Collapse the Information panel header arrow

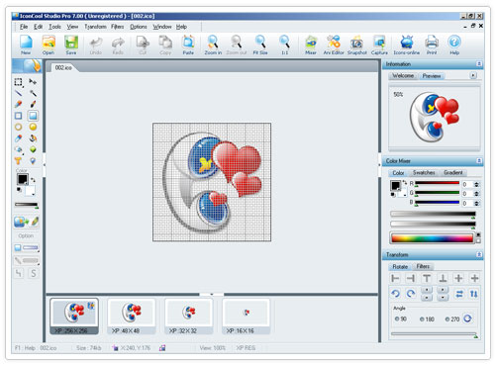click(479, 63)
